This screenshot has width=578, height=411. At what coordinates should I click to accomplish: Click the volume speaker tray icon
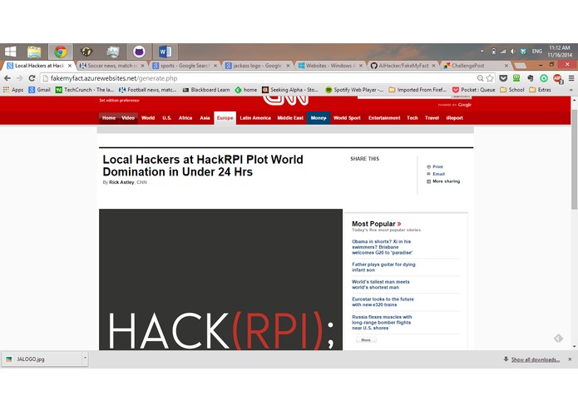pos(513,52)
